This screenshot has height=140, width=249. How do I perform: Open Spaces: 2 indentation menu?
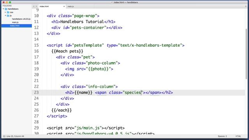(222, 136)
